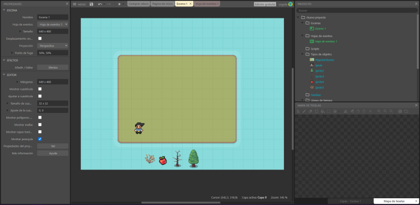The image size is (420, 205).
Task: Open the Hoja de eventos dropdown
Action: point(53,24)
